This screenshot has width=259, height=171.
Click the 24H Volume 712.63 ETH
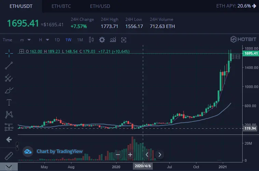[x=162, y=26]
